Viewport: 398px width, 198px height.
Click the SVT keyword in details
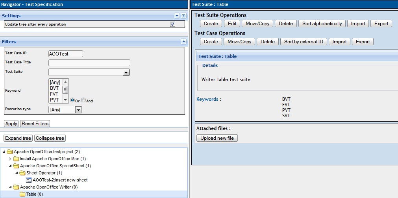(x=286, y=116)
